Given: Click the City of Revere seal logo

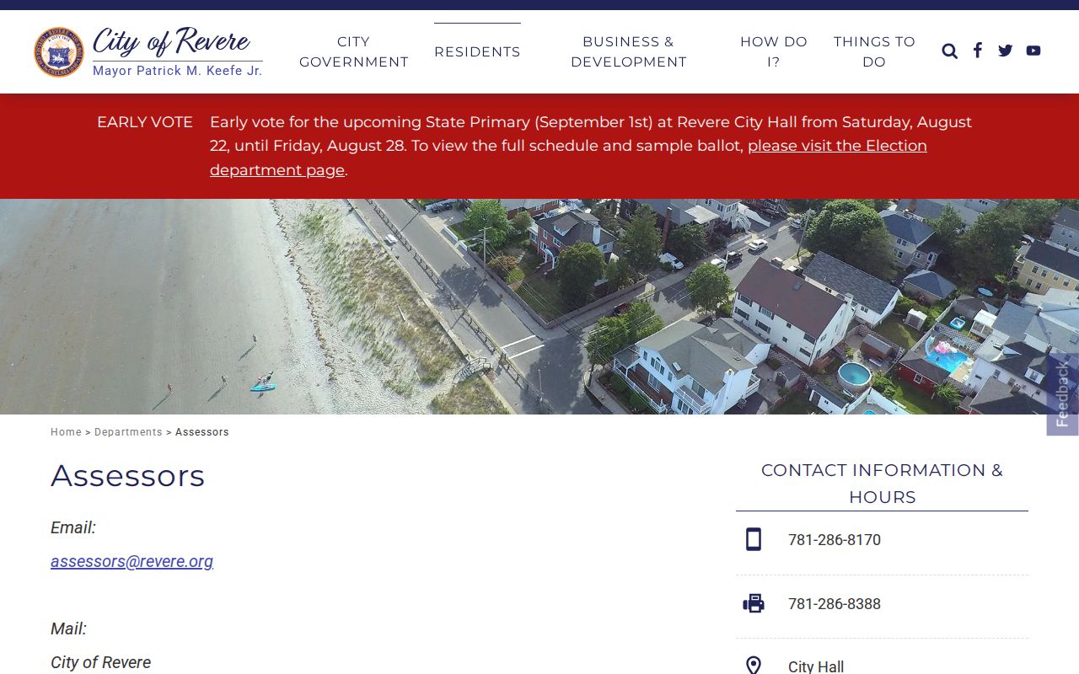Looking at the screenshot, I should coord(59,52).
